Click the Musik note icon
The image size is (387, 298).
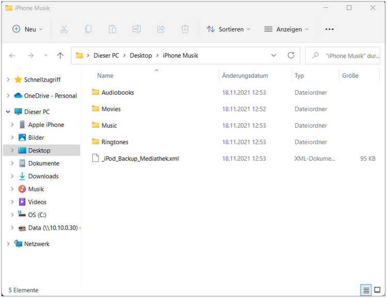click(22, 189)
